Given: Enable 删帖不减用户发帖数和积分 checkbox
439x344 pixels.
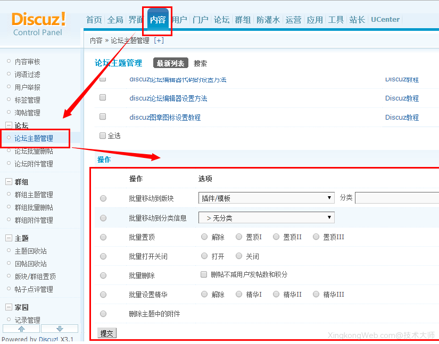Looking at the screenshot, I should (204, 275).
